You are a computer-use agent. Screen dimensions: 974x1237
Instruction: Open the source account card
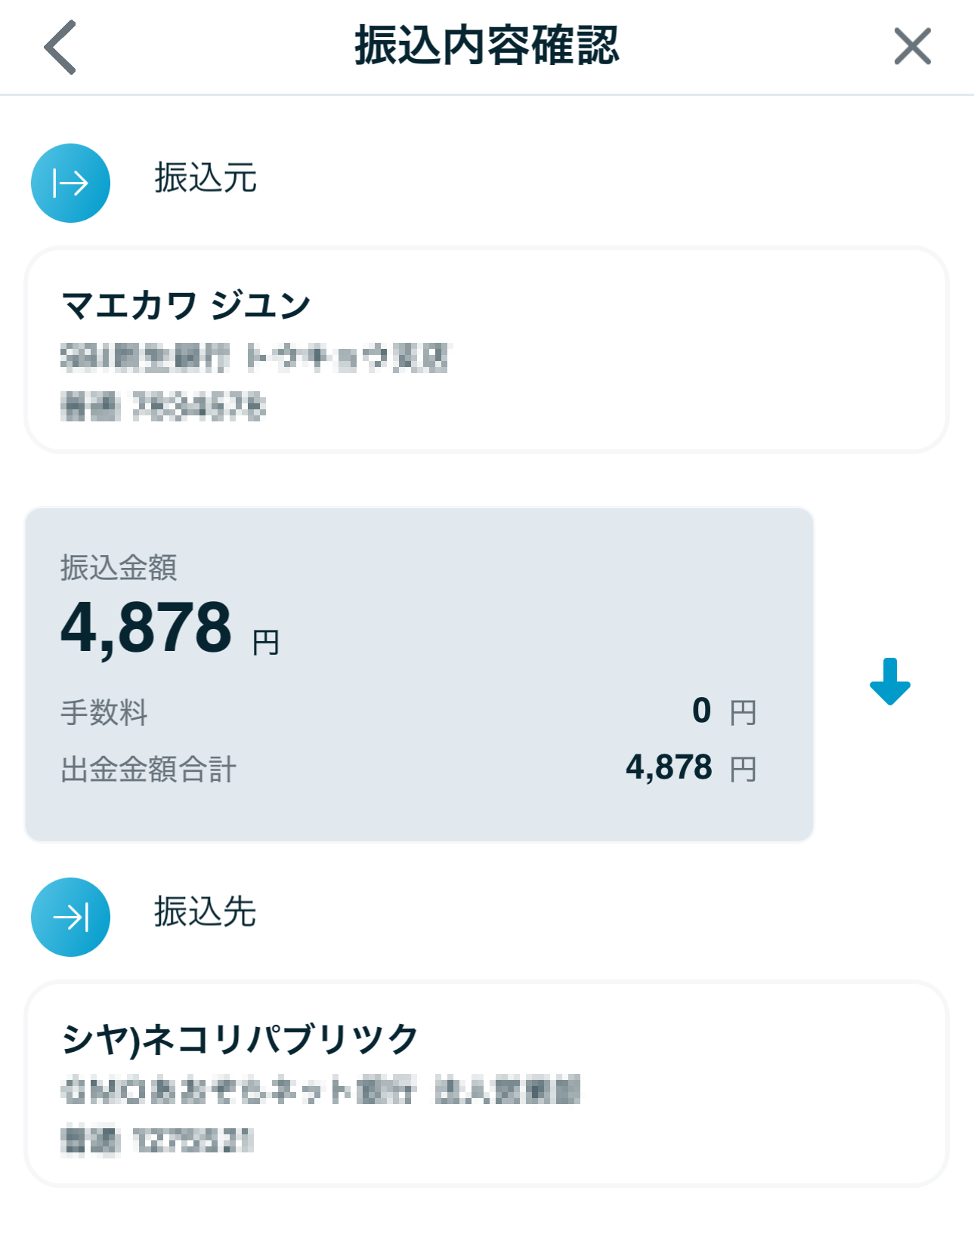[x=680, y=350]
